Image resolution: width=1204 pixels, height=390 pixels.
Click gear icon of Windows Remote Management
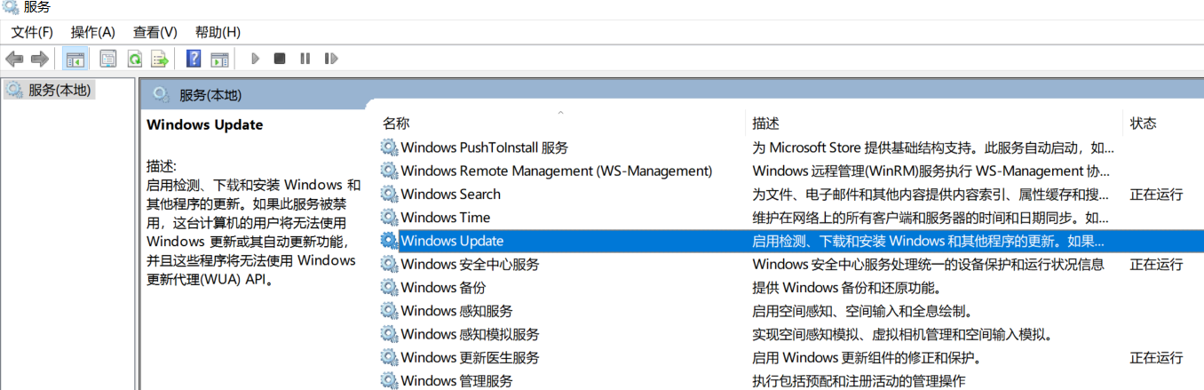389,171
